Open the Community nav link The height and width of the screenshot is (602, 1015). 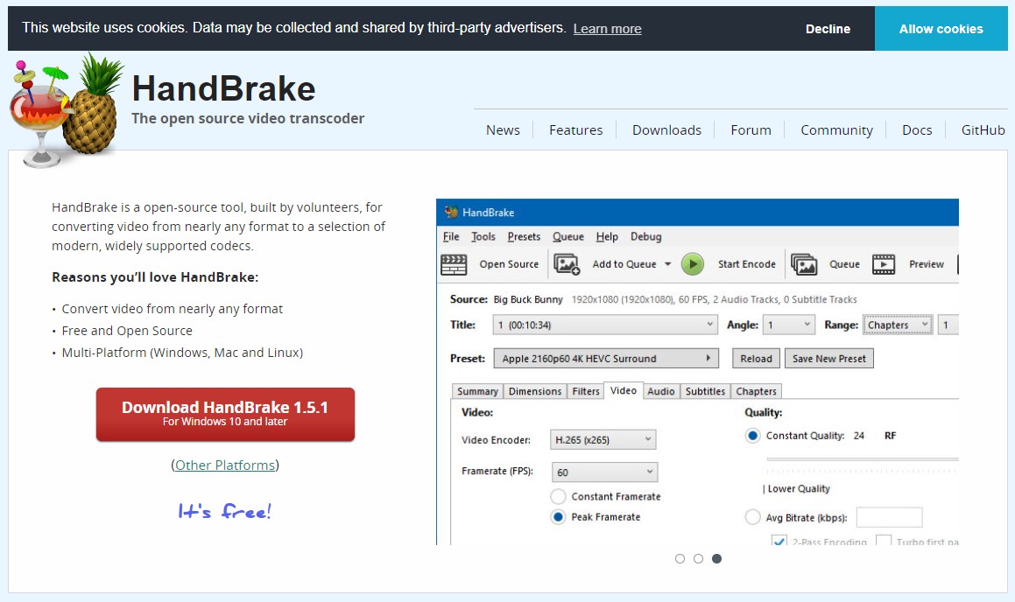tap(837, 130)
